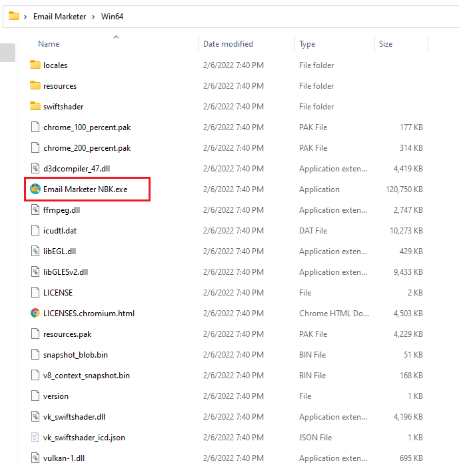Click the Email Marketer NBK.exe app icon
Image resolution: width=459 pixels, height=467 pixels.
tap(35, 189)
